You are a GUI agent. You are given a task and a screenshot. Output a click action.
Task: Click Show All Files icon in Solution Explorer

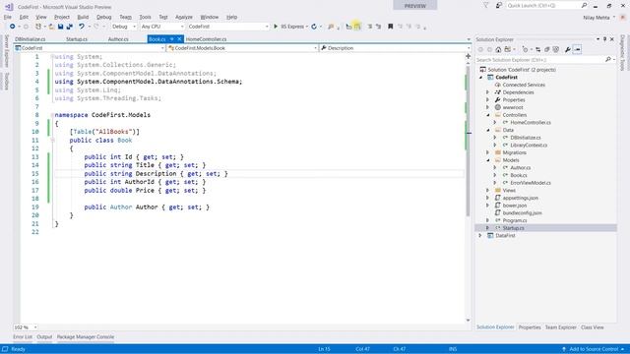pyautogui.click(x=555, y=49)
